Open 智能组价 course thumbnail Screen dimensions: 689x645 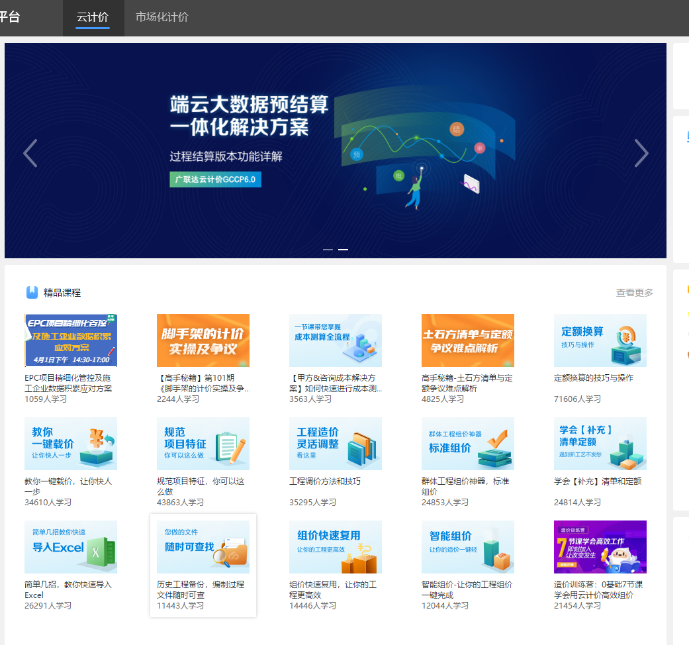[x=467, y=547]
